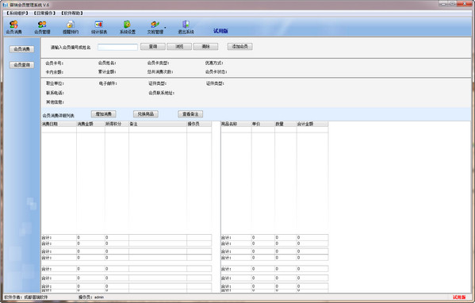
Task: Open the 【软件帮助】 menu
Action: click(72, 13)
